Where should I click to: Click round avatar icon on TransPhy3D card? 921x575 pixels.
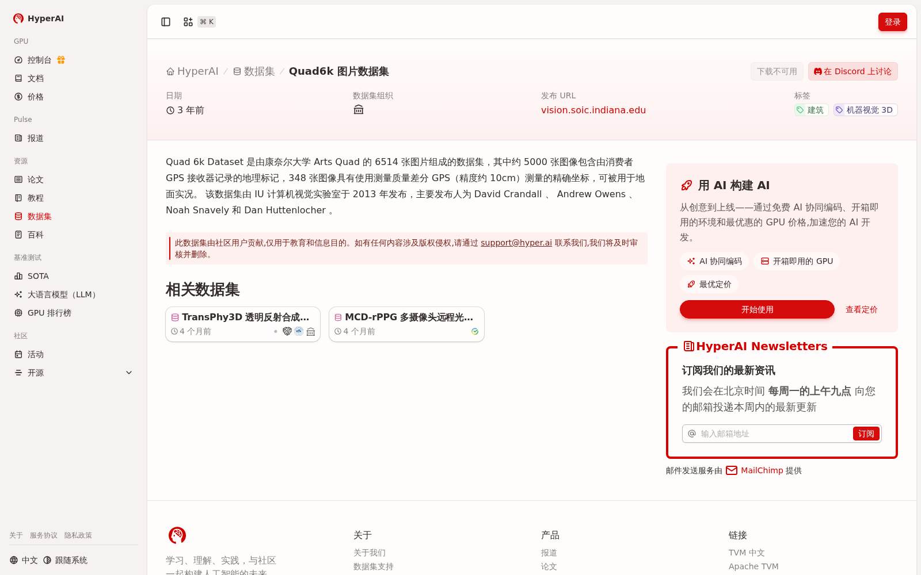(299, 331)
